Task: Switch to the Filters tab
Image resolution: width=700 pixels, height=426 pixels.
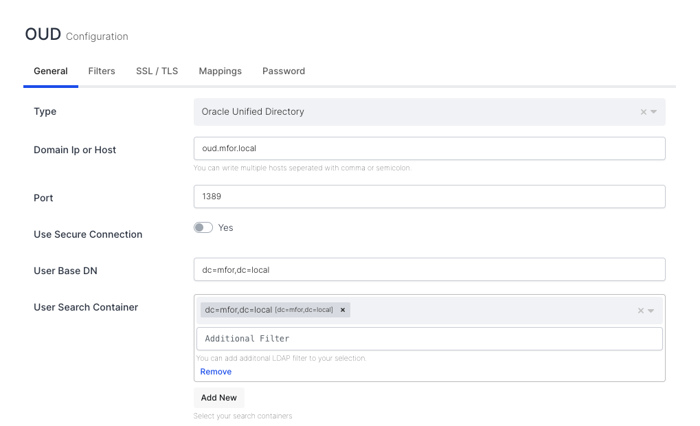Action: [102, 71]
